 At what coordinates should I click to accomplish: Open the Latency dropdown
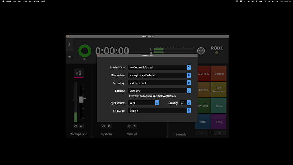pos(159,91)
